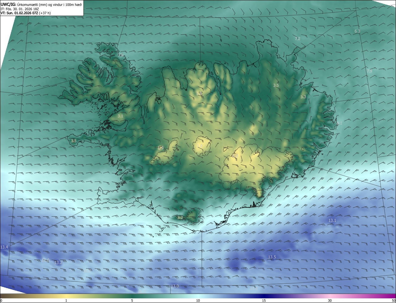This screenshot has width=396, height=303.
Task: Click the colorbar label 0
Action: click(x=1, y=301)
